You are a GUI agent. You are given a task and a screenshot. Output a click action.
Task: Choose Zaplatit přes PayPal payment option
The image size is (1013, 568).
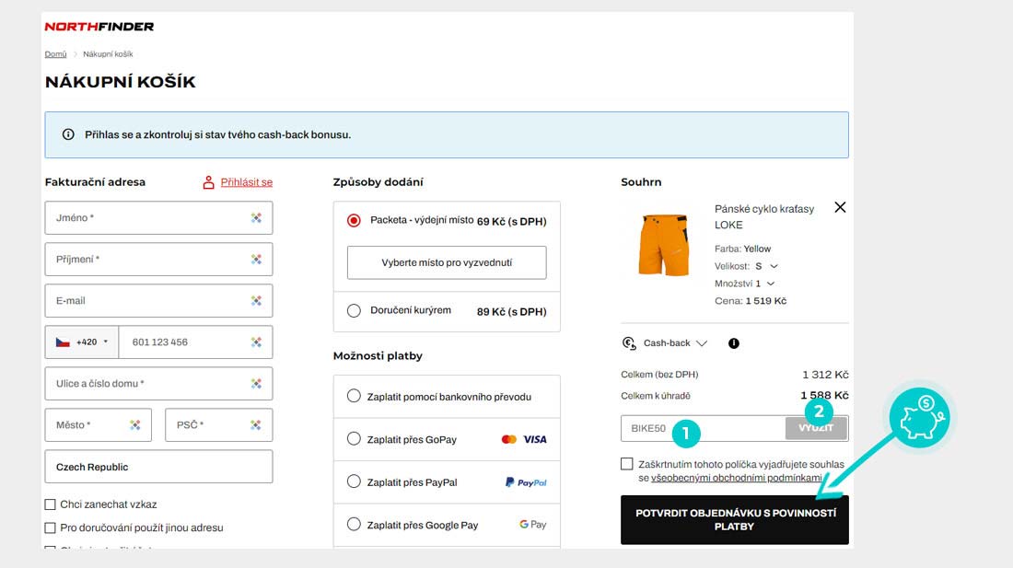[354, 481]
